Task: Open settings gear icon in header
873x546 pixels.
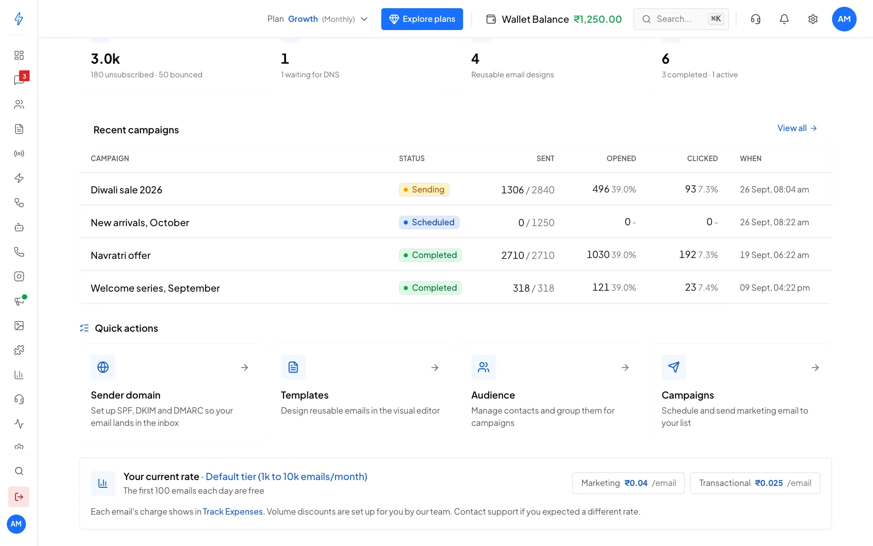Action: (813, 19)
